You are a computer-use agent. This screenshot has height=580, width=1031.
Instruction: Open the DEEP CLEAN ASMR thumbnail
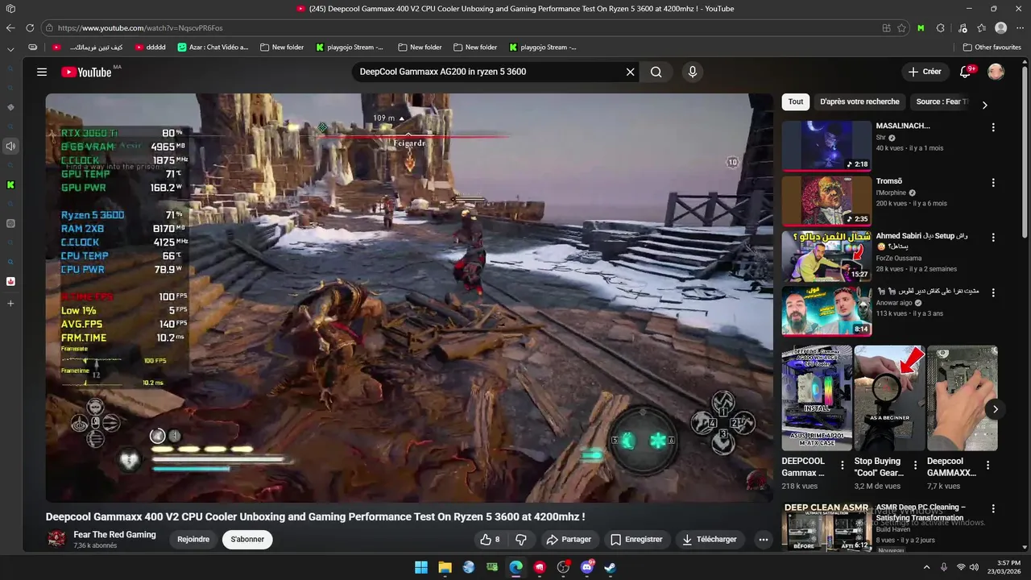coord(826,527)
